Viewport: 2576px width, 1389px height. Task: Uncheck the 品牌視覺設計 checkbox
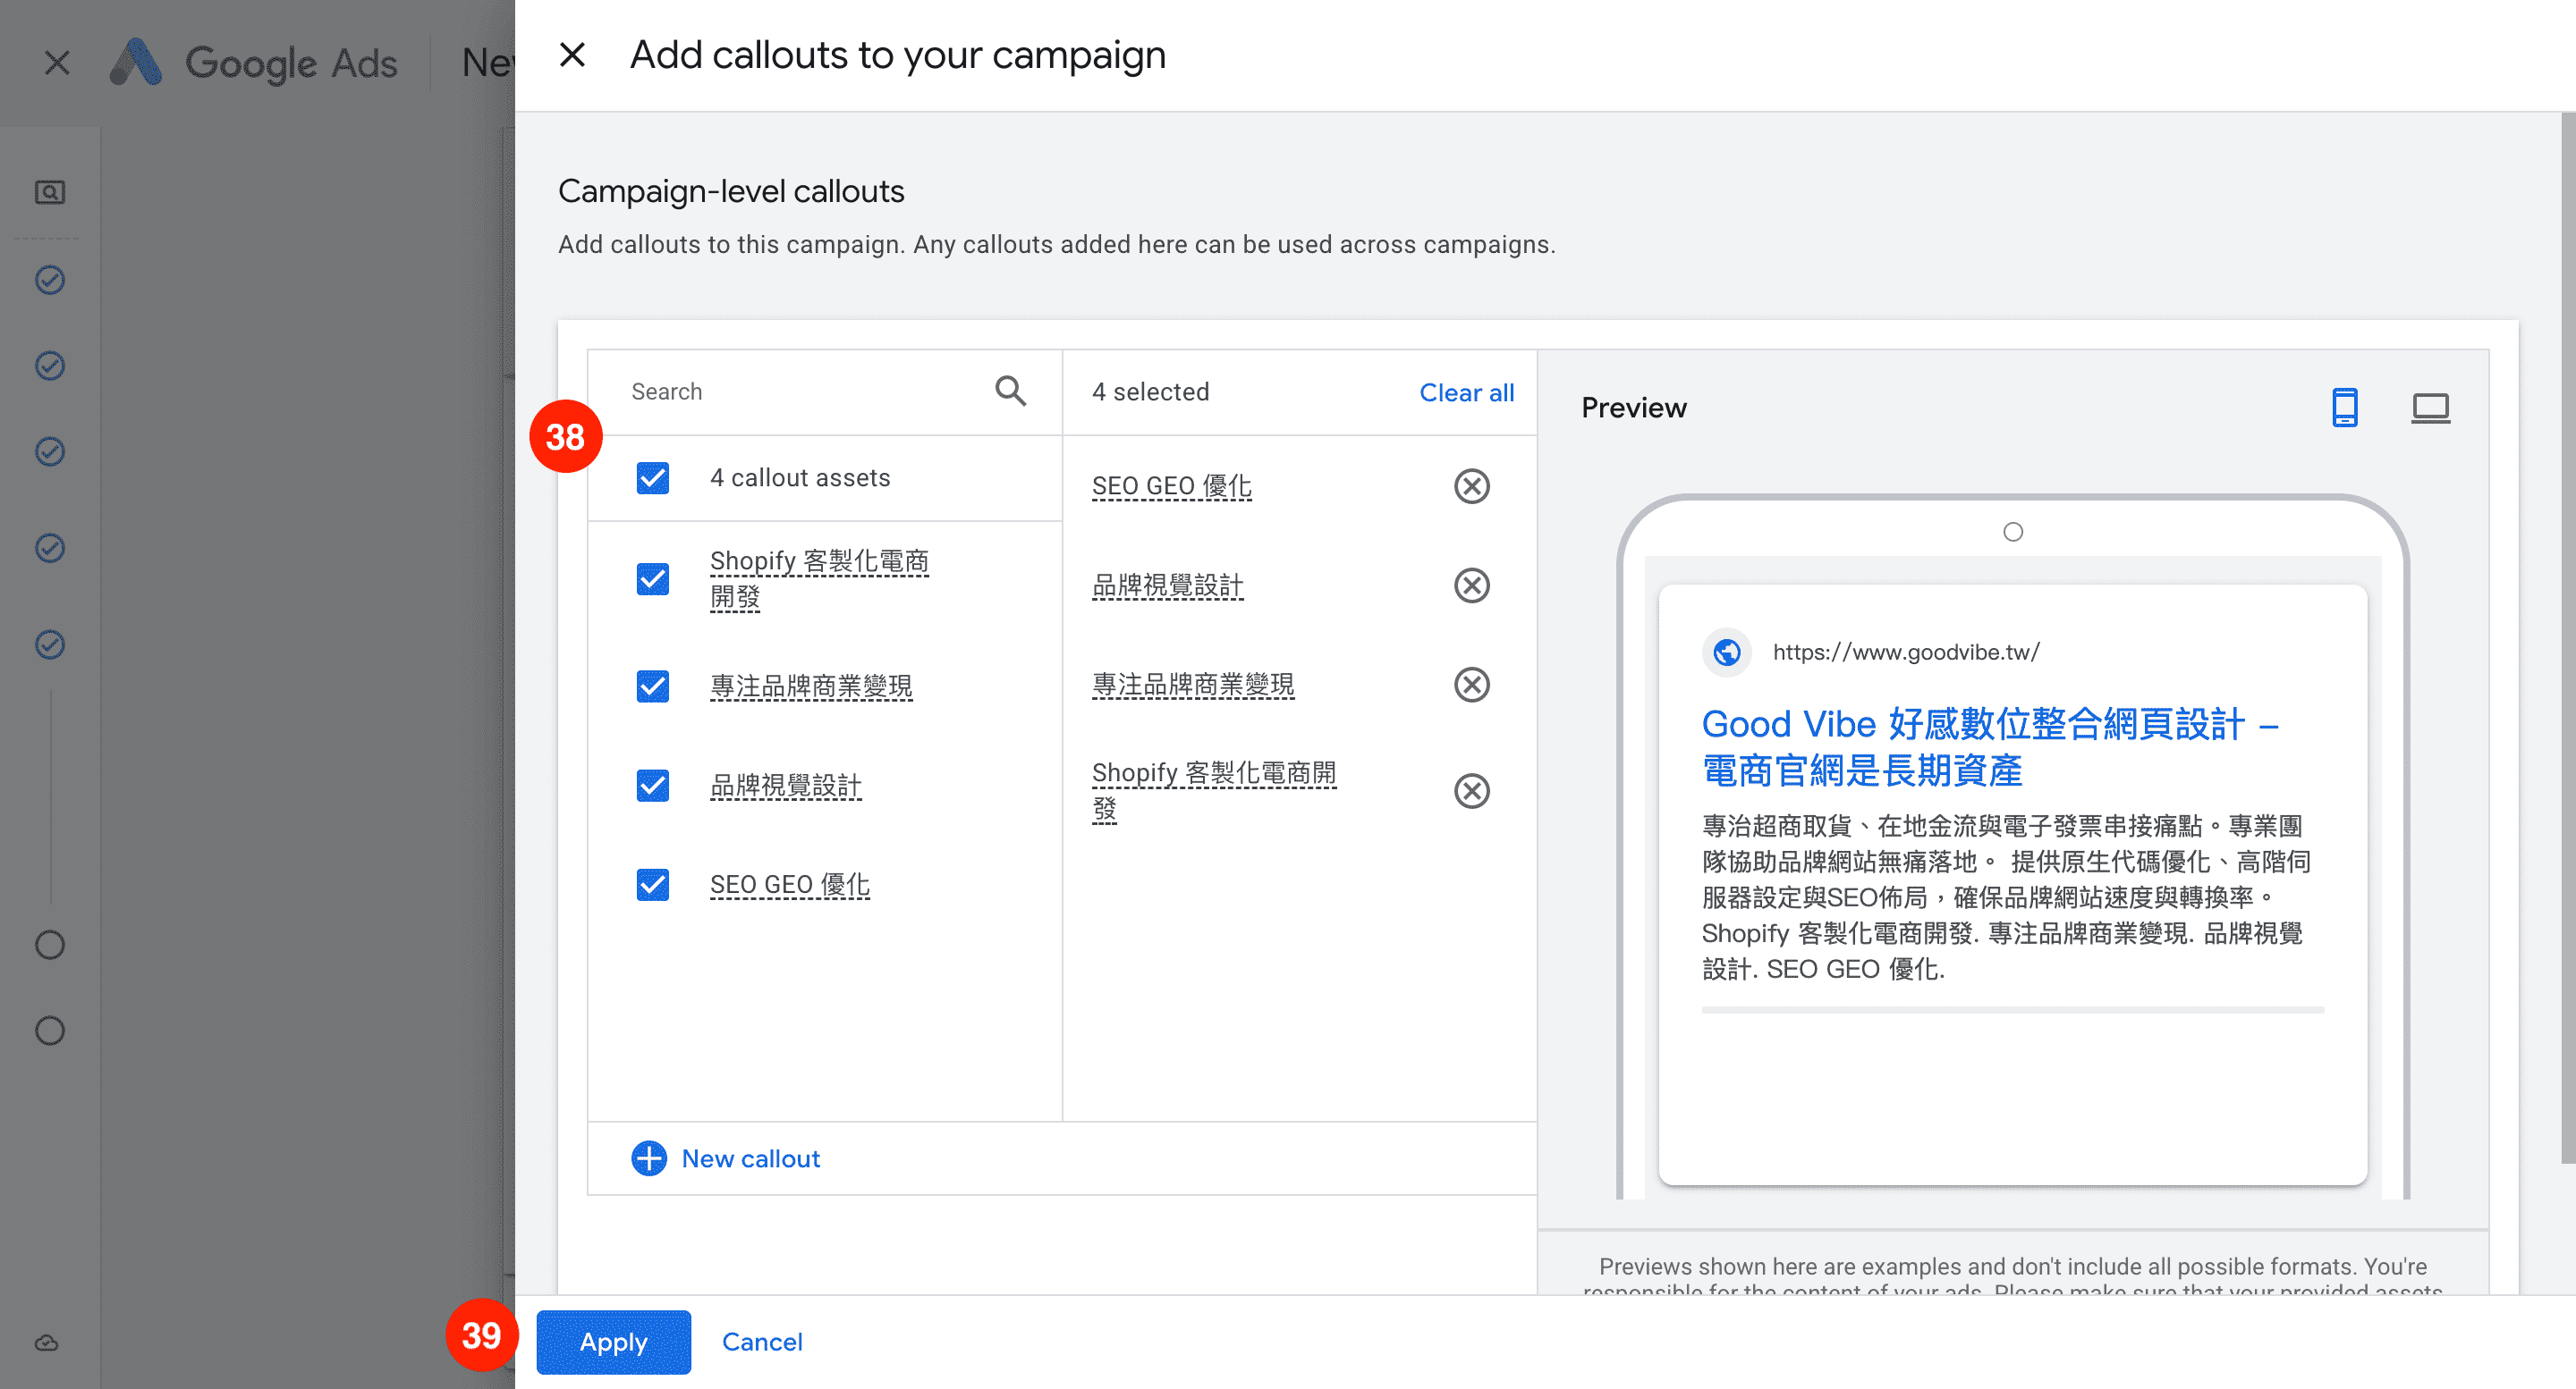click(x=653, y=786)
